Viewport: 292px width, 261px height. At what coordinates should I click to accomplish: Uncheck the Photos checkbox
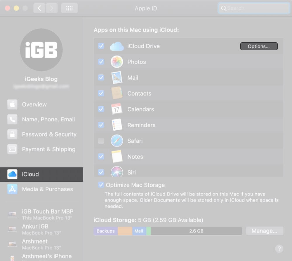click(101, 62)
